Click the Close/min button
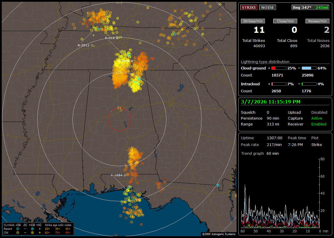Image resolution: width=334 pixels, height=238 pixels. [285, 21]
